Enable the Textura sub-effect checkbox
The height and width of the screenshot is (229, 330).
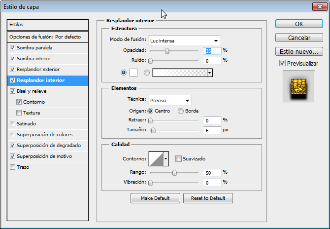(19, 113)
